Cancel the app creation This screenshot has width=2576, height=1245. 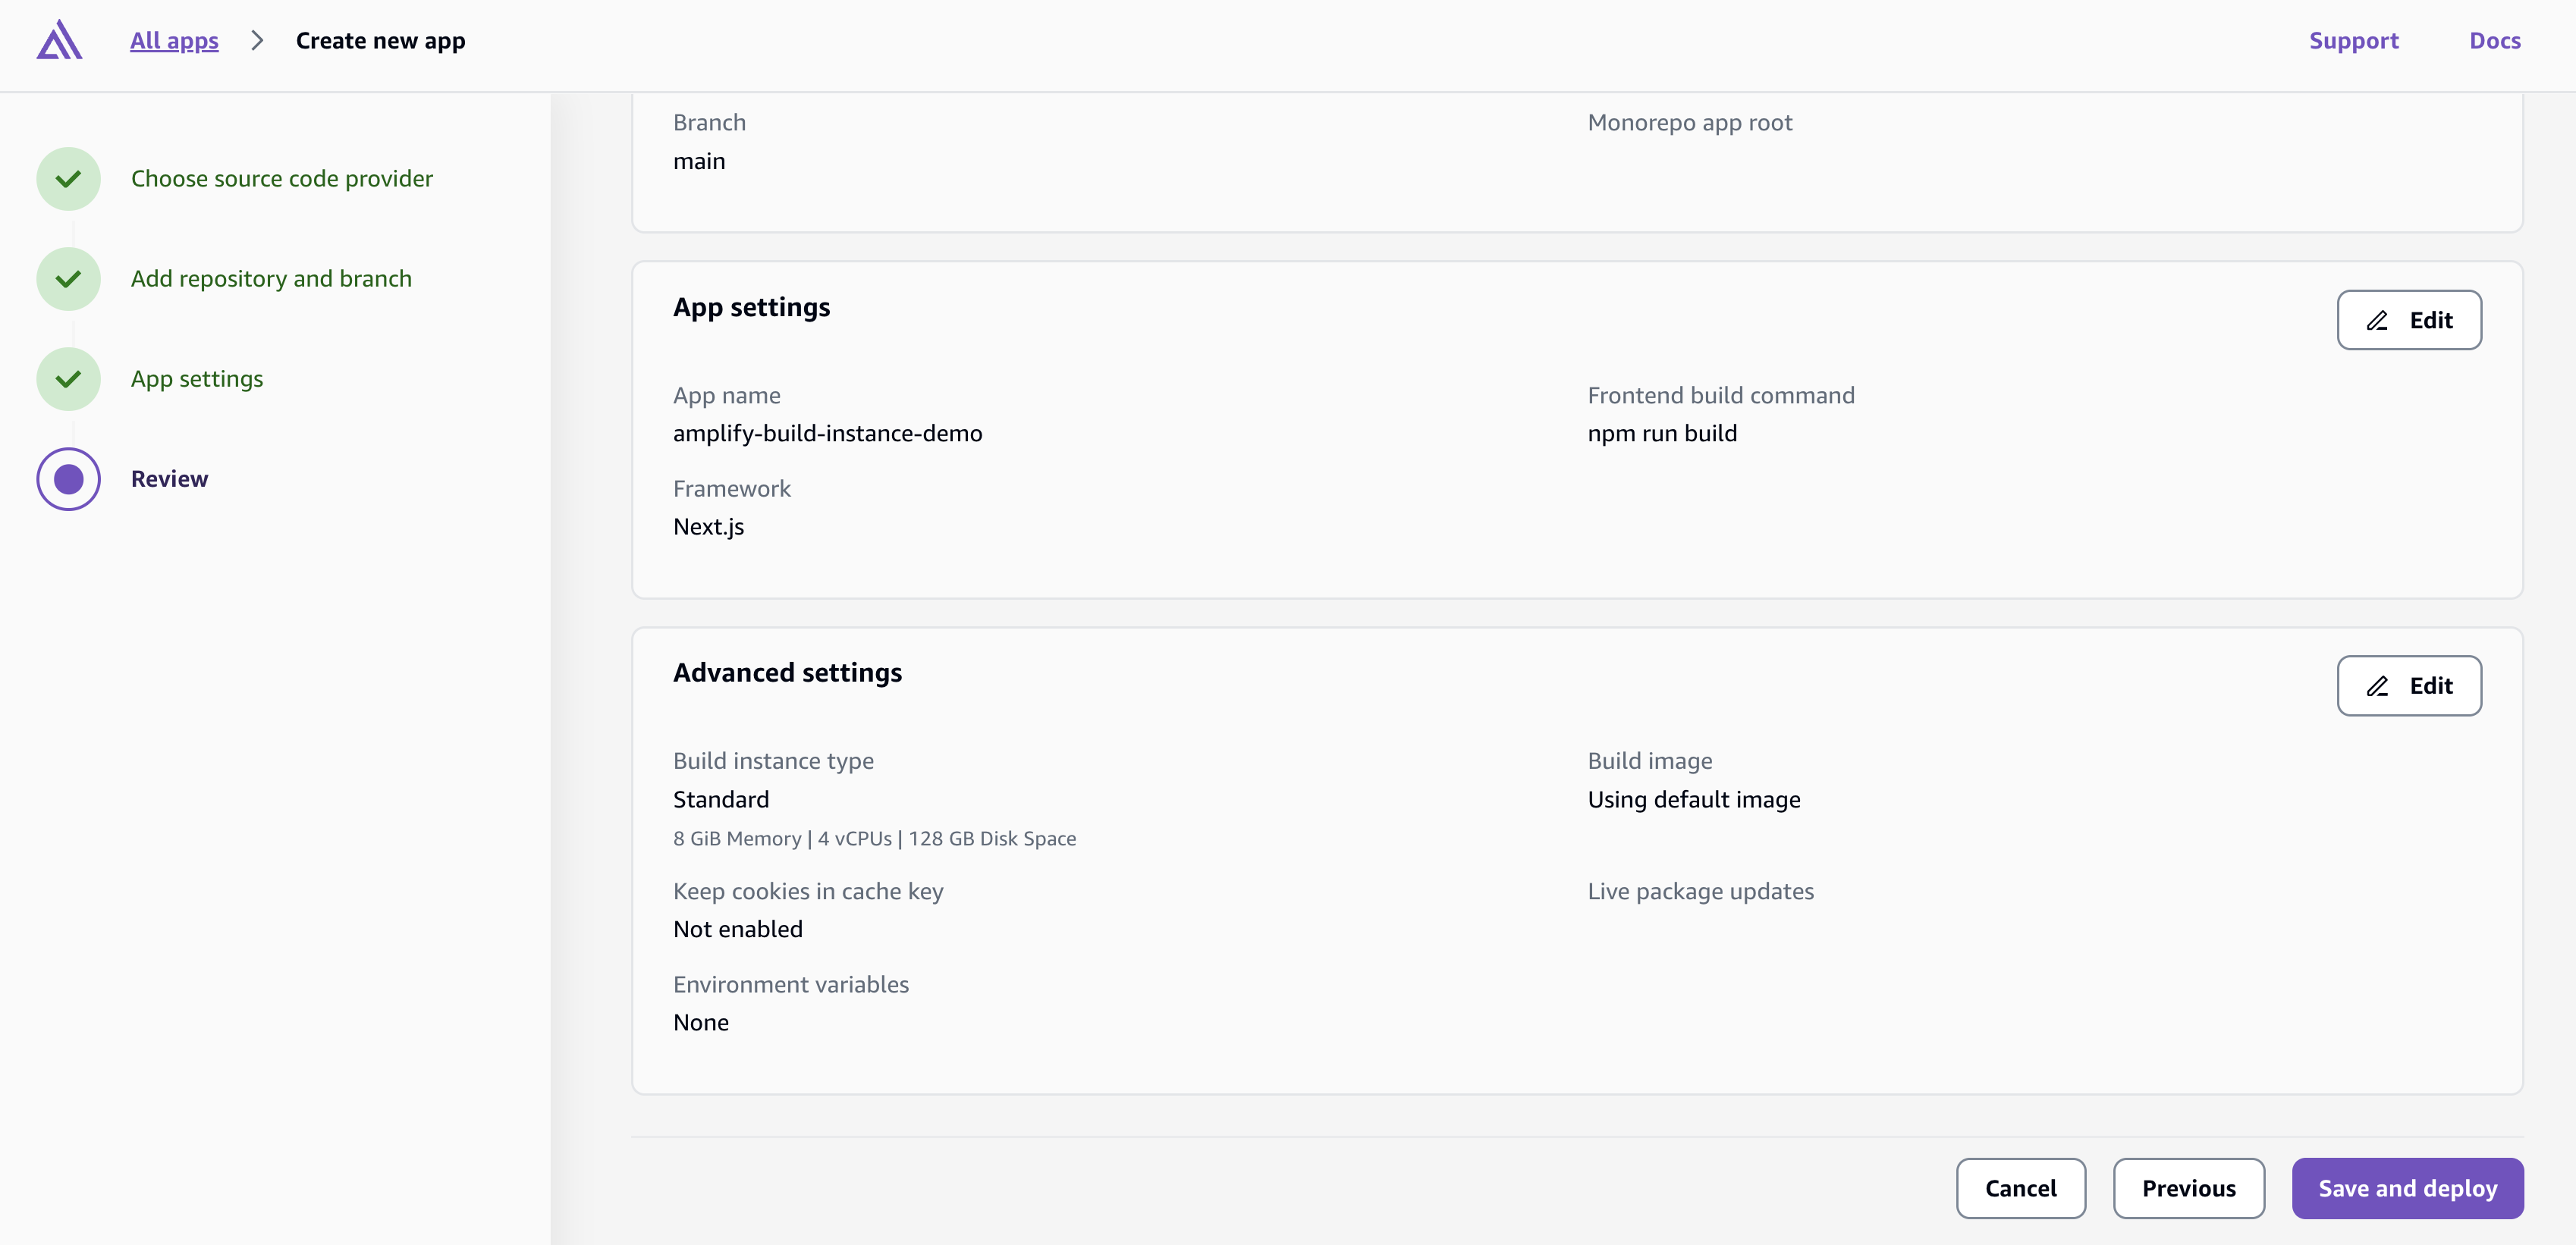(2021, 1188)
